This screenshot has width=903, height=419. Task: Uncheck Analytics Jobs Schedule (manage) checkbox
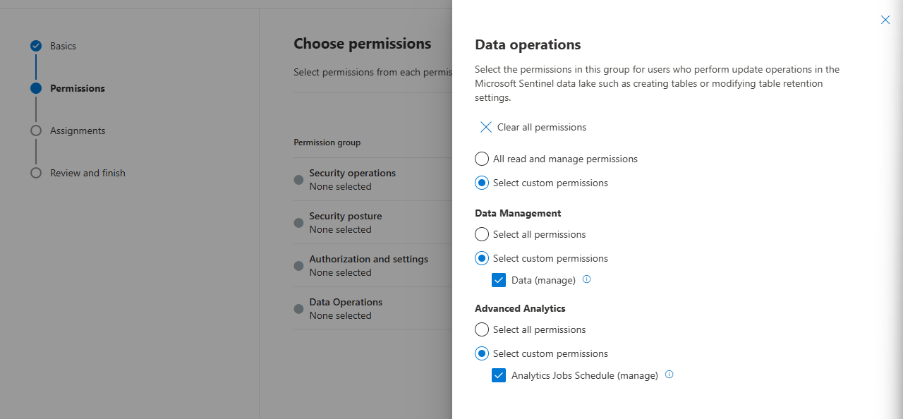(x=499, y=375)
